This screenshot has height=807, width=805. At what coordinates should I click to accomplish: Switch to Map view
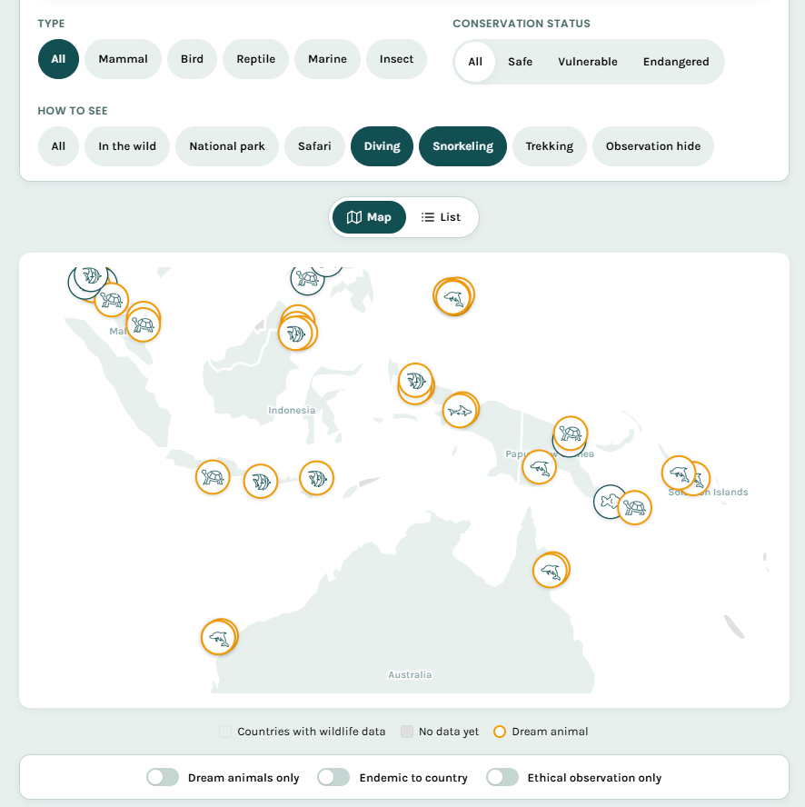(369, 217)
